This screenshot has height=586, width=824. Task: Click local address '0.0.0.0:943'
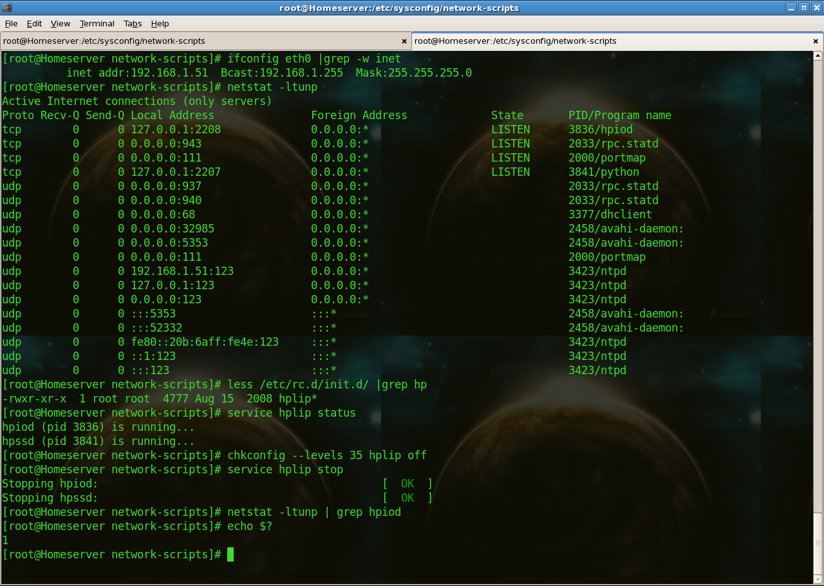click(x=166, y=144)
